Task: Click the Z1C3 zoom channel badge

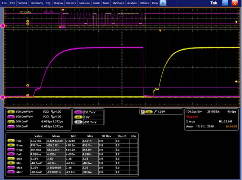Action: [10, 126]
